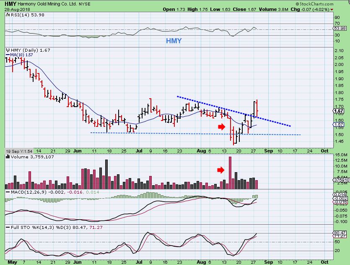Click the tall black June 18 volume bar
The height and width of the screenshot is (265, 350).
coord(106,174)
